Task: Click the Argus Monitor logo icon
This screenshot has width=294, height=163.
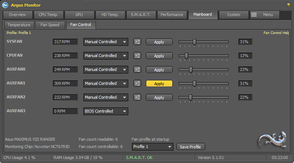Action: pos(5,5)
